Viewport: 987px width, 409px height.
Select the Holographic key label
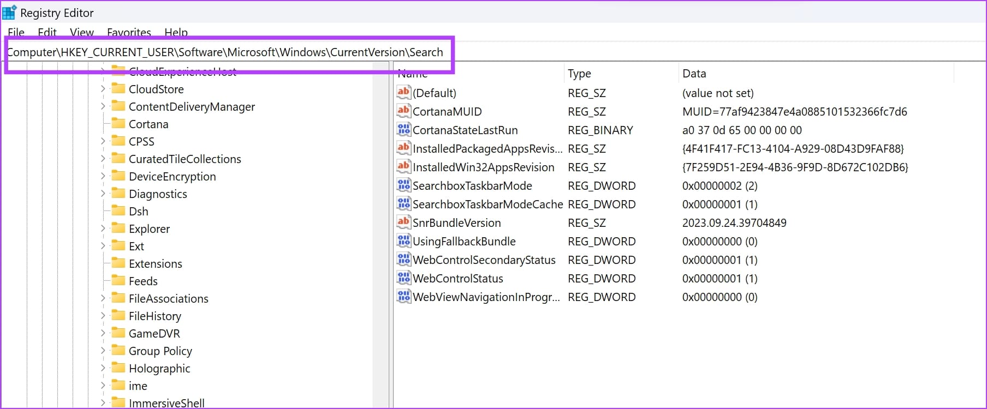coord(159,368)
